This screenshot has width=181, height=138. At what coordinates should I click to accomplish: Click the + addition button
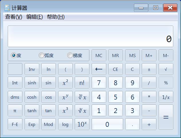(149, 124)
